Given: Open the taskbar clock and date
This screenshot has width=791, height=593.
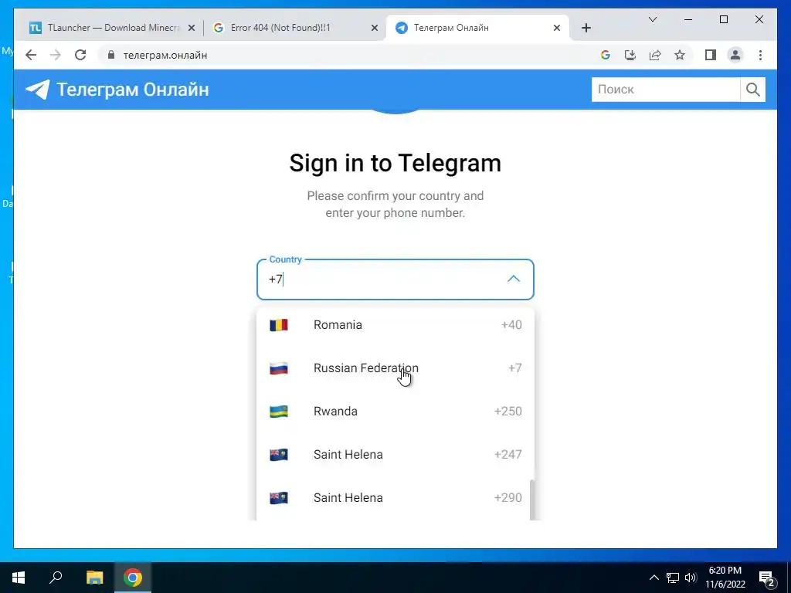Looking at the screenshot, I should 725,578.
